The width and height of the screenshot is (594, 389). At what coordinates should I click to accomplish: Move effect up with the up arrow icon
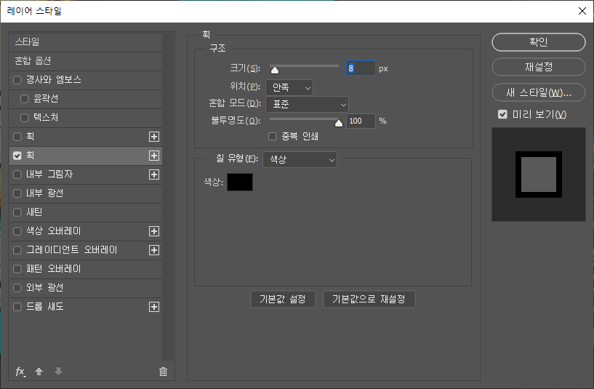pyautogui.click(x=39, y=372)
